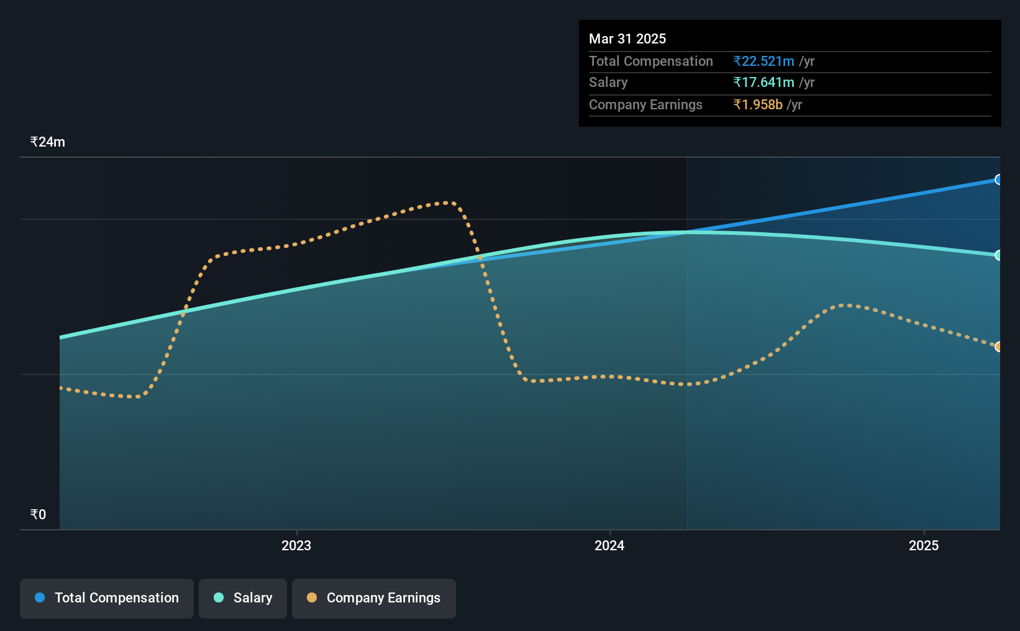Click the ₹0 y-axis label
The height and width of the screenshot is (631, 1020).
[38, 514]
